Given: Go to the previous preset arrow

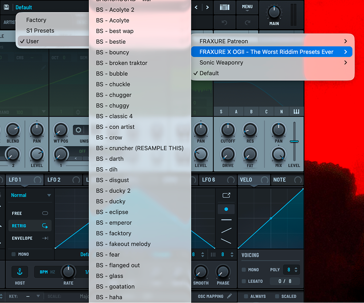Looking at the screenshot, I should point(196,7).
